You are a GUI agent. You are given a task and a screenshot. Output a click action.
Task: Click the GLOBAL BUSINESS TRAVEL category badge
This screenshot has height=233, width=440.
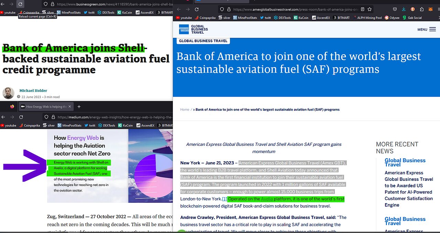click(x=203, y=41)
